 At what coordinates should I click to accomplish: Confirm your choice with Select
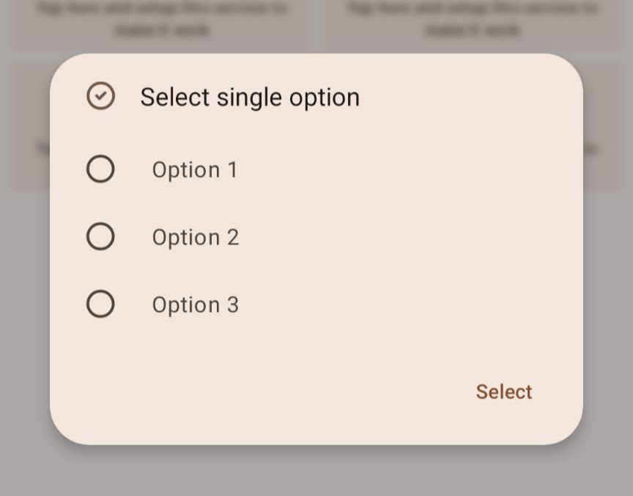[x=503, y=391]
